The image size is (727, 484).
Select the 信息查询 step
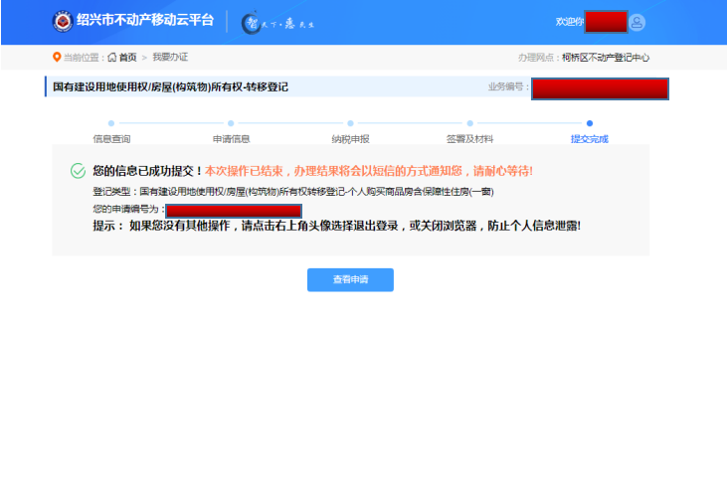coord(111,139)
